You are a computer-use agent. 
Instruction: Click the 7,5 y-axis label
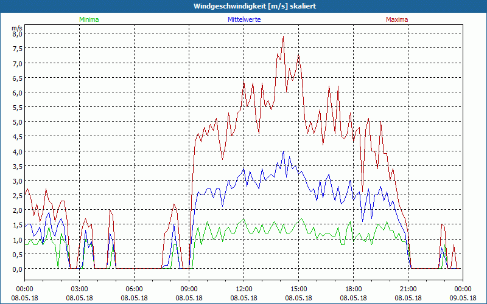coord(18,49)
